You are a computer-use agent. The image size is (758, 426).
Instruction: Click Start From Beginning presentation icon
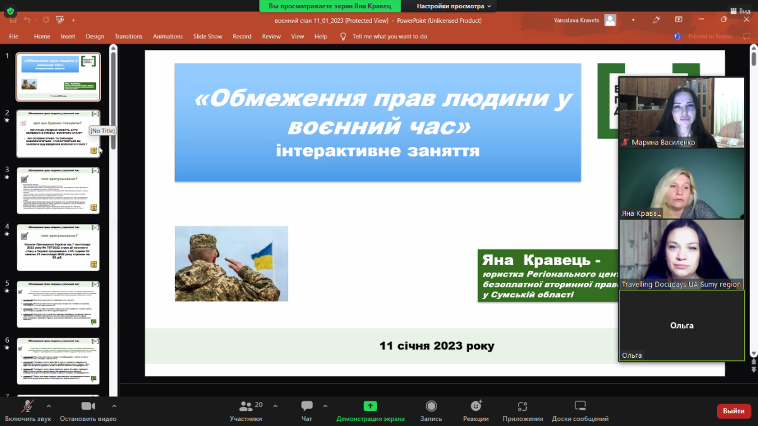click(59, 20)
